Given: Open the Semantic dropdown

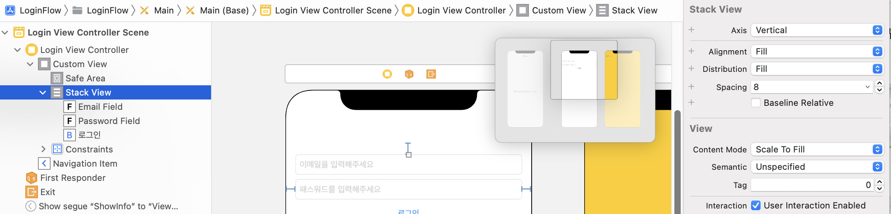Looking at the screenshot, I should 817,167.
